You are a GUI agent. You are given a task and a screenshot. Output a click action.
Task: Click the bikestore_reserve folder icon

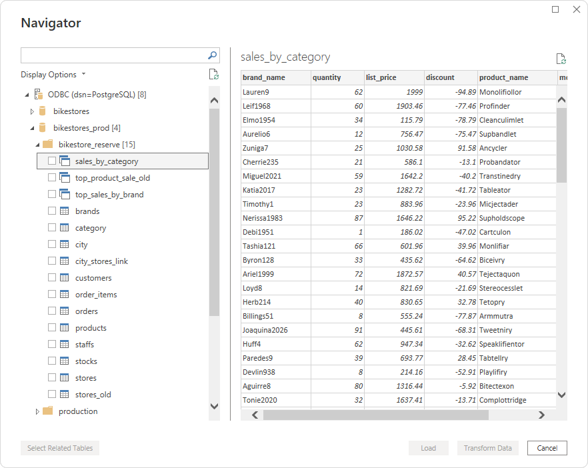tap(47, 145)
